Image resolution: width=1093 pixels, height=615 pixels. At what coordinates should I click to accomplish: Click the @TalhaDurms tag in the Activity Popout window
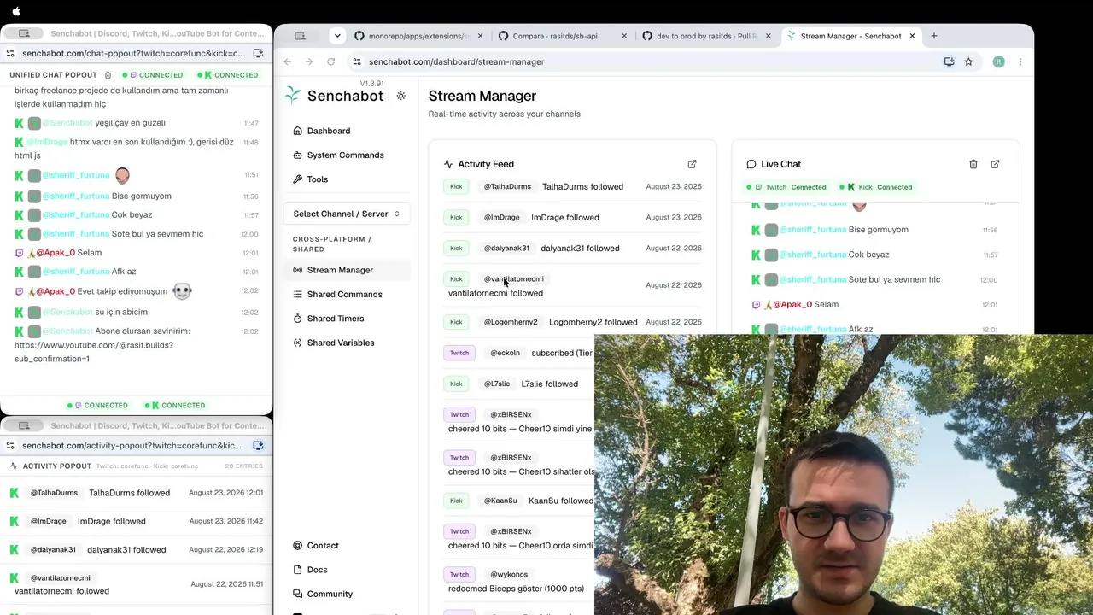(x=54, y=493)
